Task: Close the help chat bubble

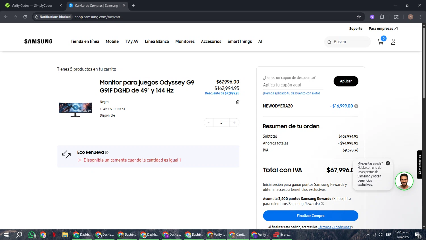Action: coord(388,163)
